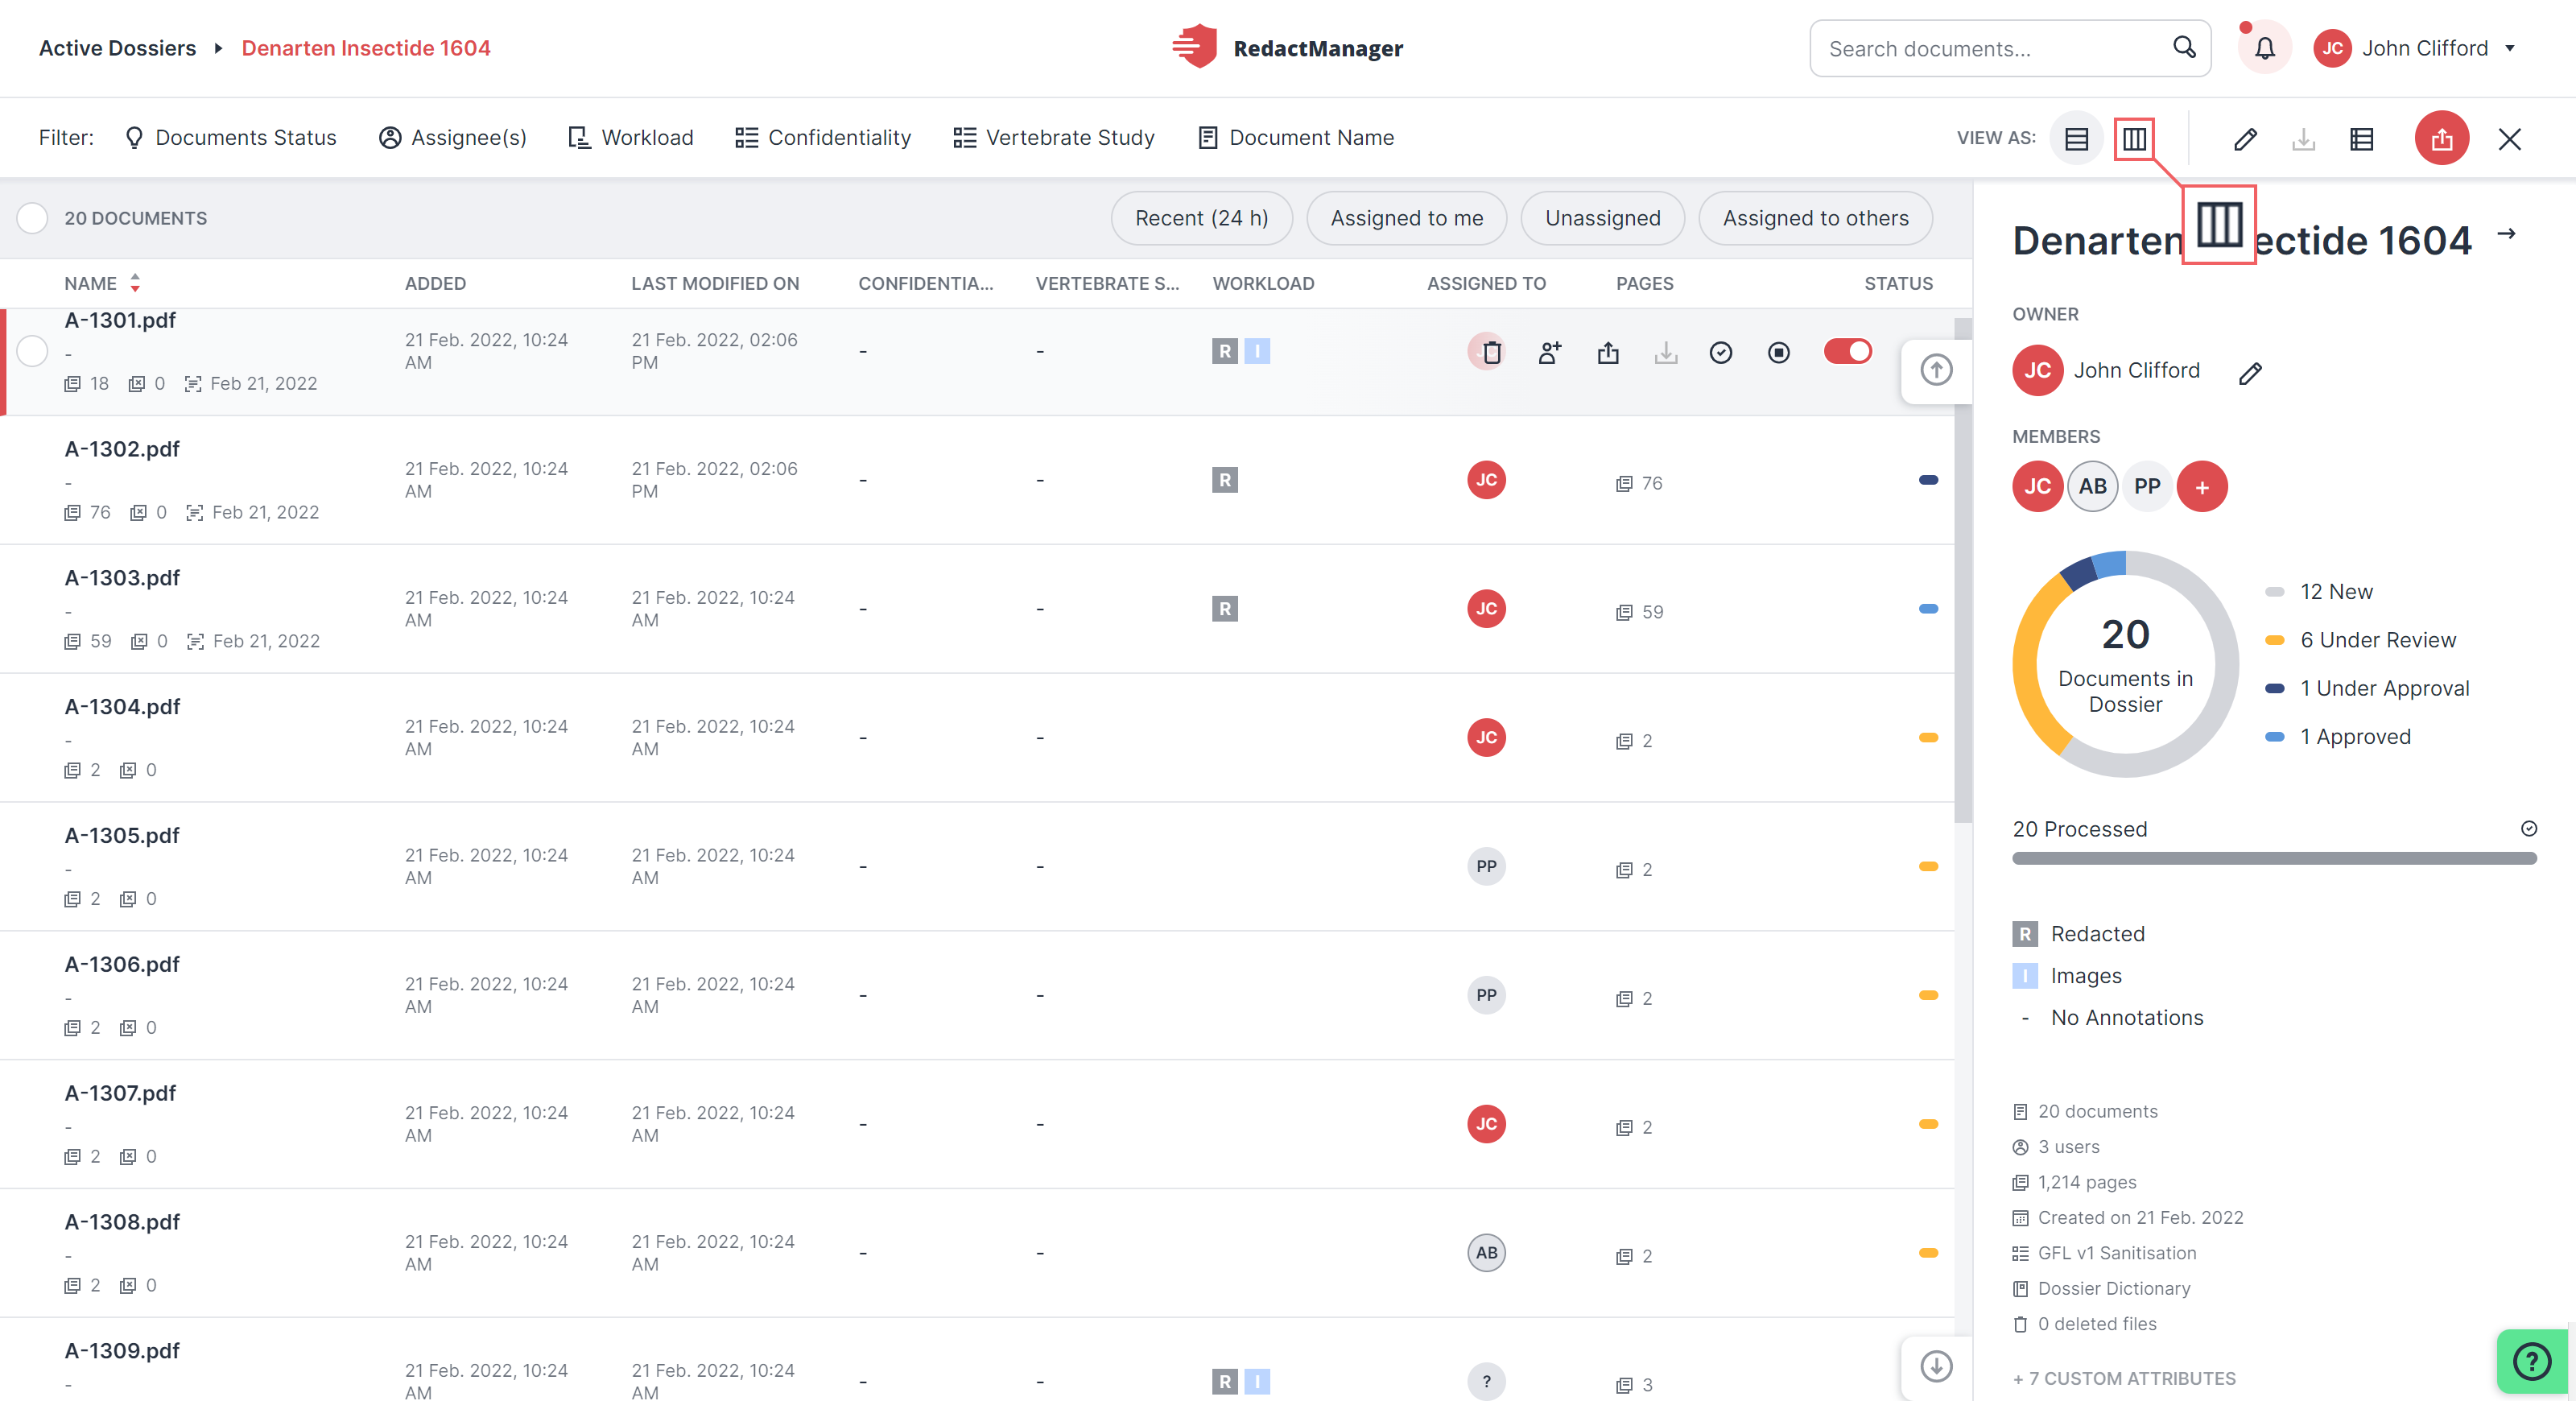2576x1401 pixels.
Task: Click the JC member avatar
Action: pos(2037,487)
